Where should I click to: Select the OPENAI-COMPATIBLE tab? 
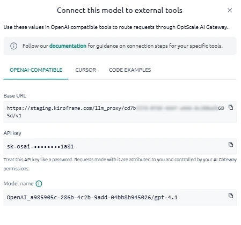[x=36, y=70]
